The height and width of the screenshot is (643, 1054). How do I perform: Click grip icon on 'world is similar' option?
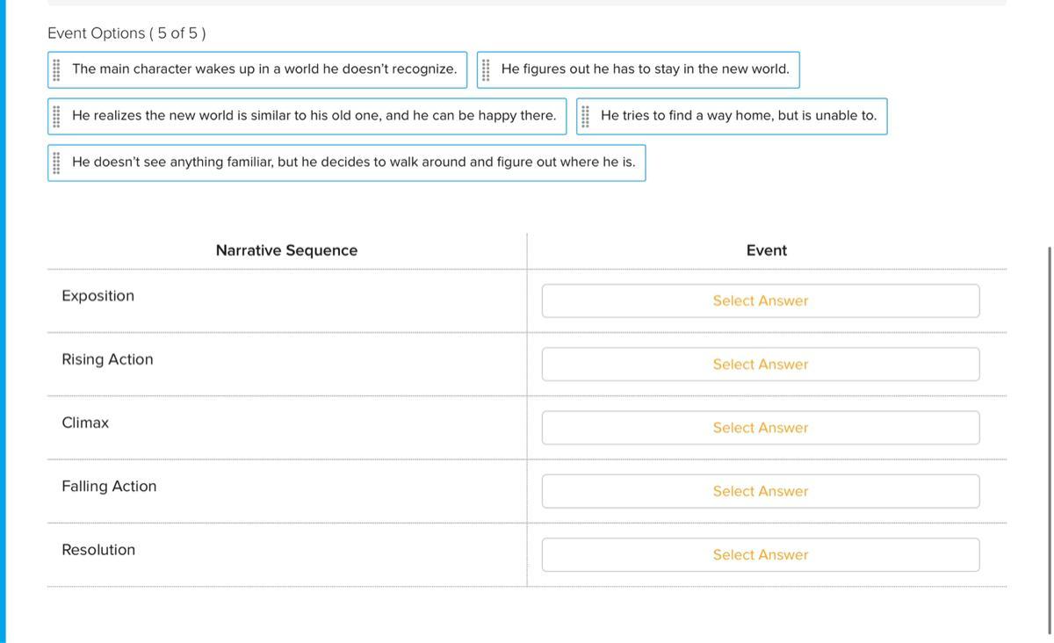tap(56, 116)
